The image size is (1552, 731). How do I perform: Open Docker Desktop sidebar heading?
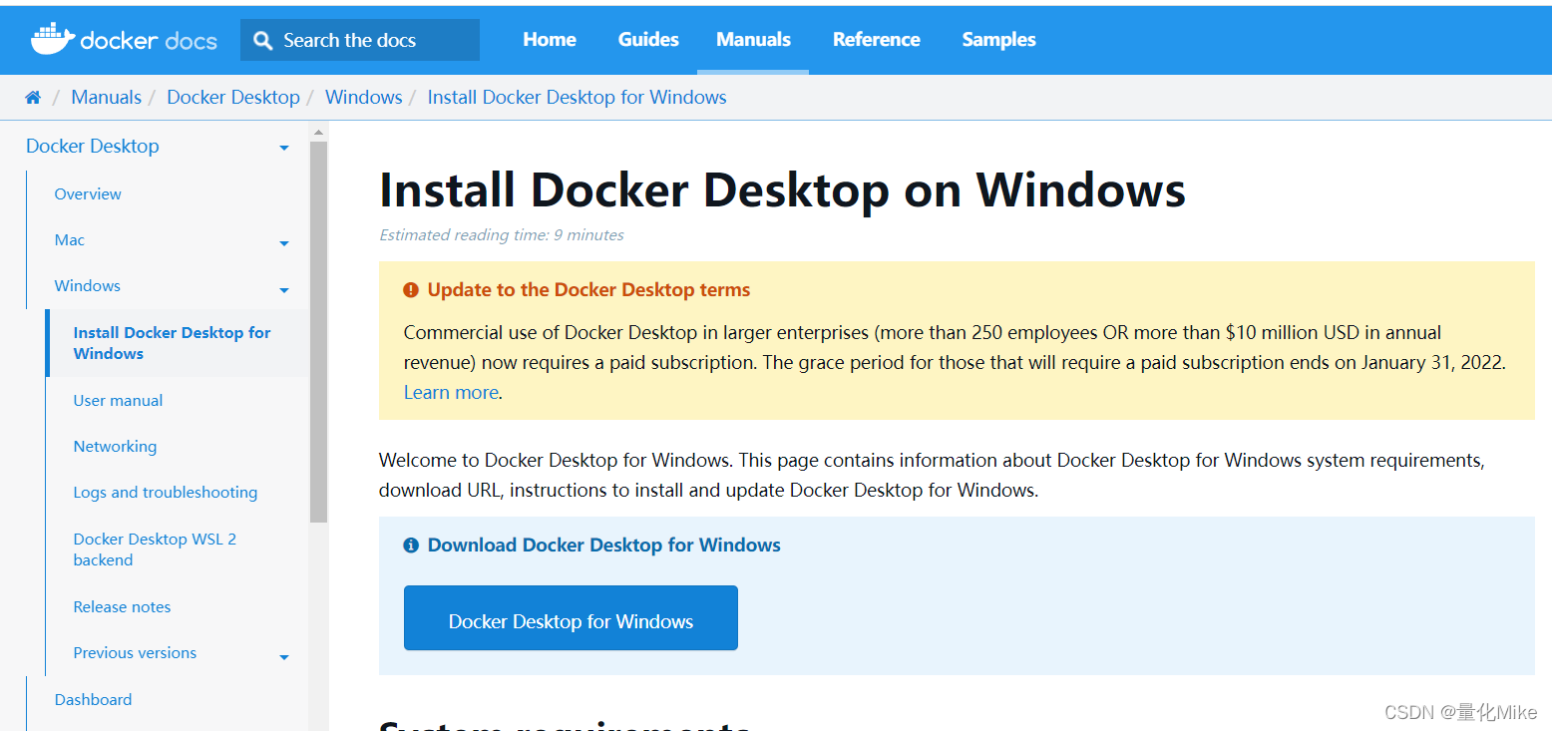pos(93,146)
